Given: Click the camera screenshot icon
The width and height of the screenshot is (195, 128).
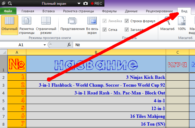Looking at the screenshot, I should coord(86,4).
